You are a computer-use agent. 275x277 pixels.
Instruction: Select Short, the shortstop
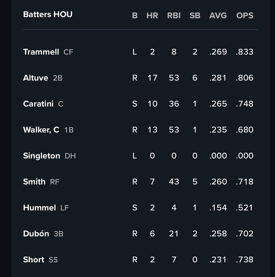34,260
